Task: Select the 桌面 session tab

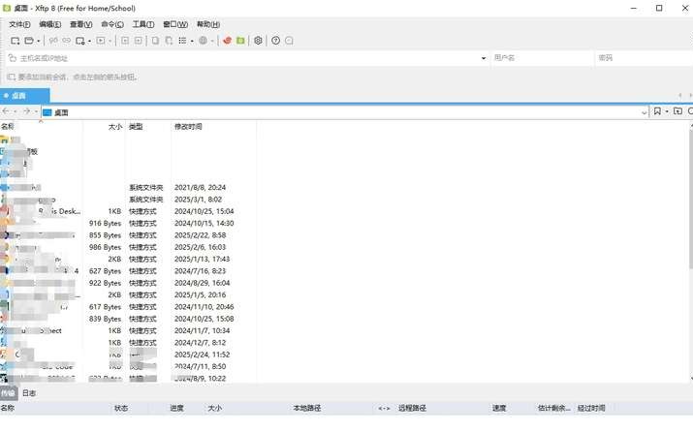Action: [18, 96]
